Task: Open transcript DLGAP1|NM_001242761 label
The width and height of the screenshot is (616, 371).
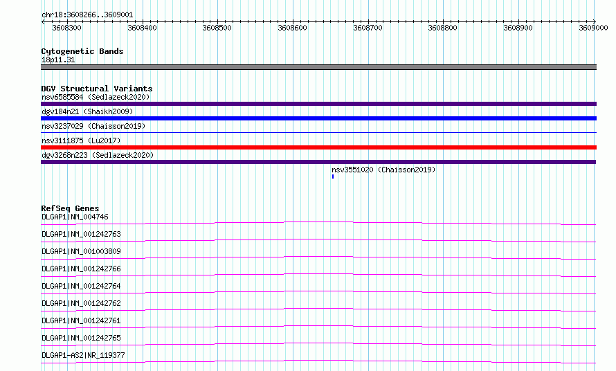Action: 81,320
